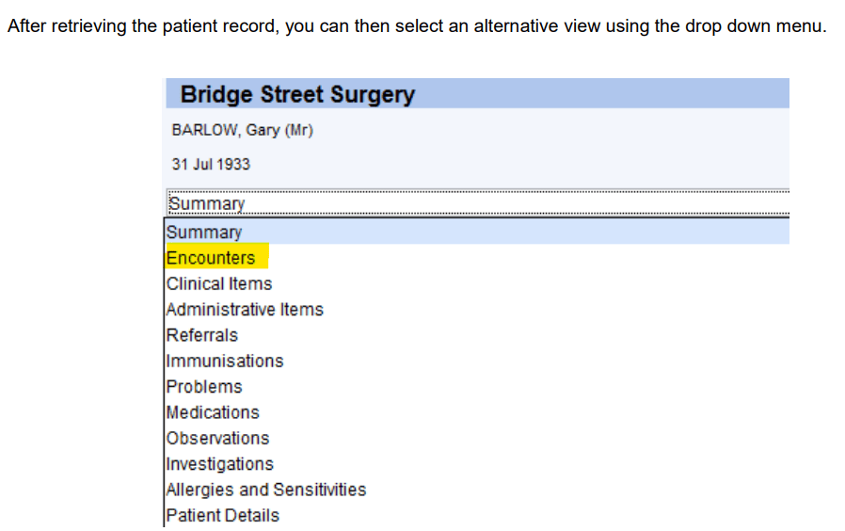Select the Summary option in the list

pos(204,232)
